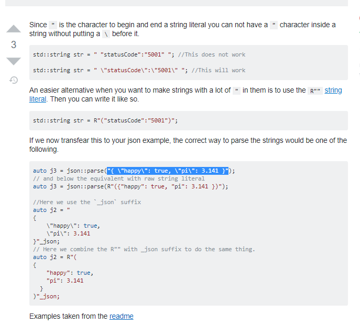
Task: Click the '}"_json;' line
Action: [x=46, y=241]
